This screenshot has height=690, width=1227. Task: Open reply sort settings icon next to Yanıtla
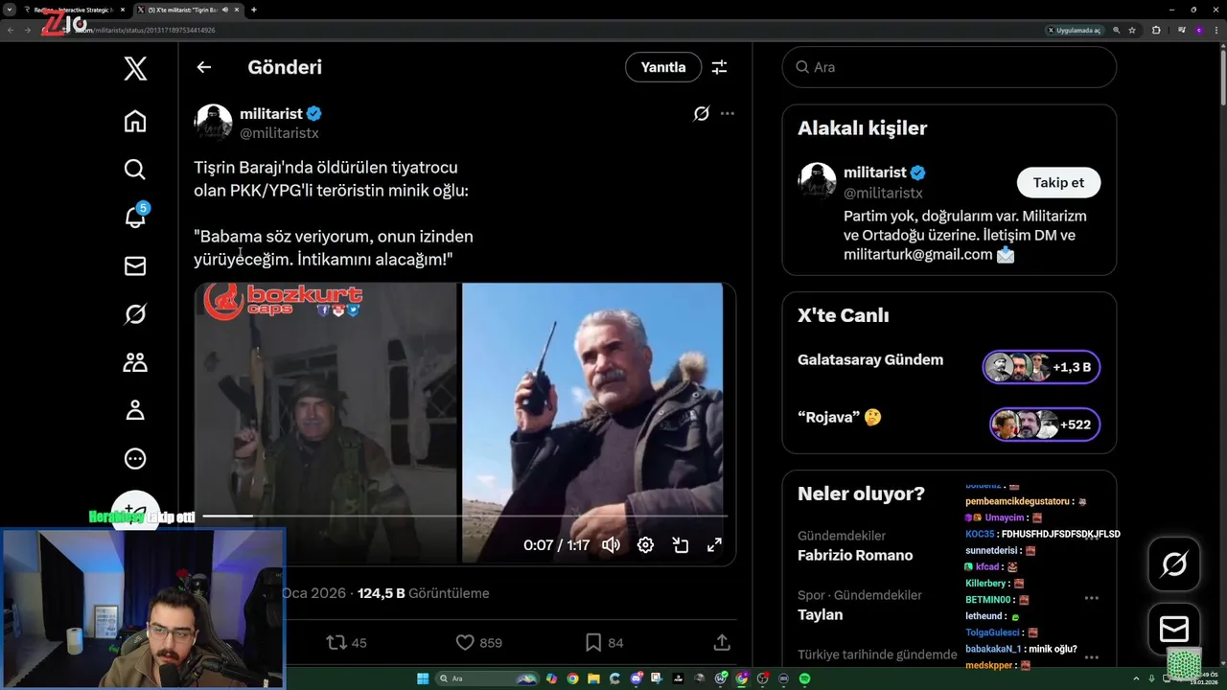click(719, 67)
